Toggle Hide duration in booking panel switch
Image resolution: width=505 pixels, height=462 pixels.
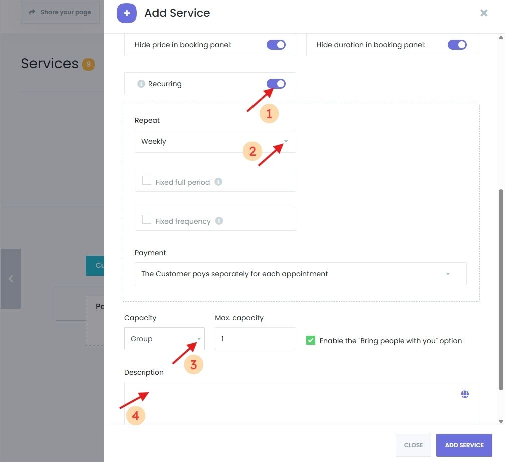tap(457, 45)
